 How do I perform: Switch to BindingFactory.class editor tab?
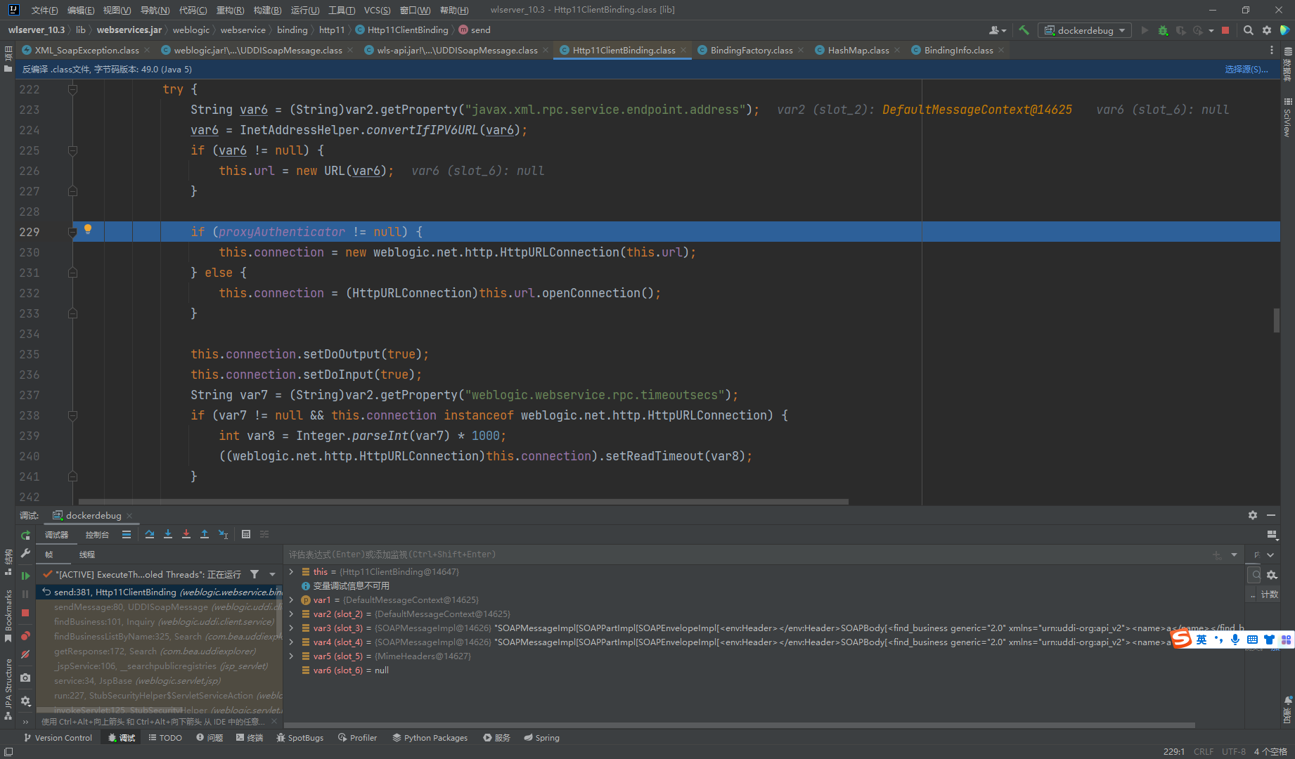pyautogui.click(x=751, y=50)
